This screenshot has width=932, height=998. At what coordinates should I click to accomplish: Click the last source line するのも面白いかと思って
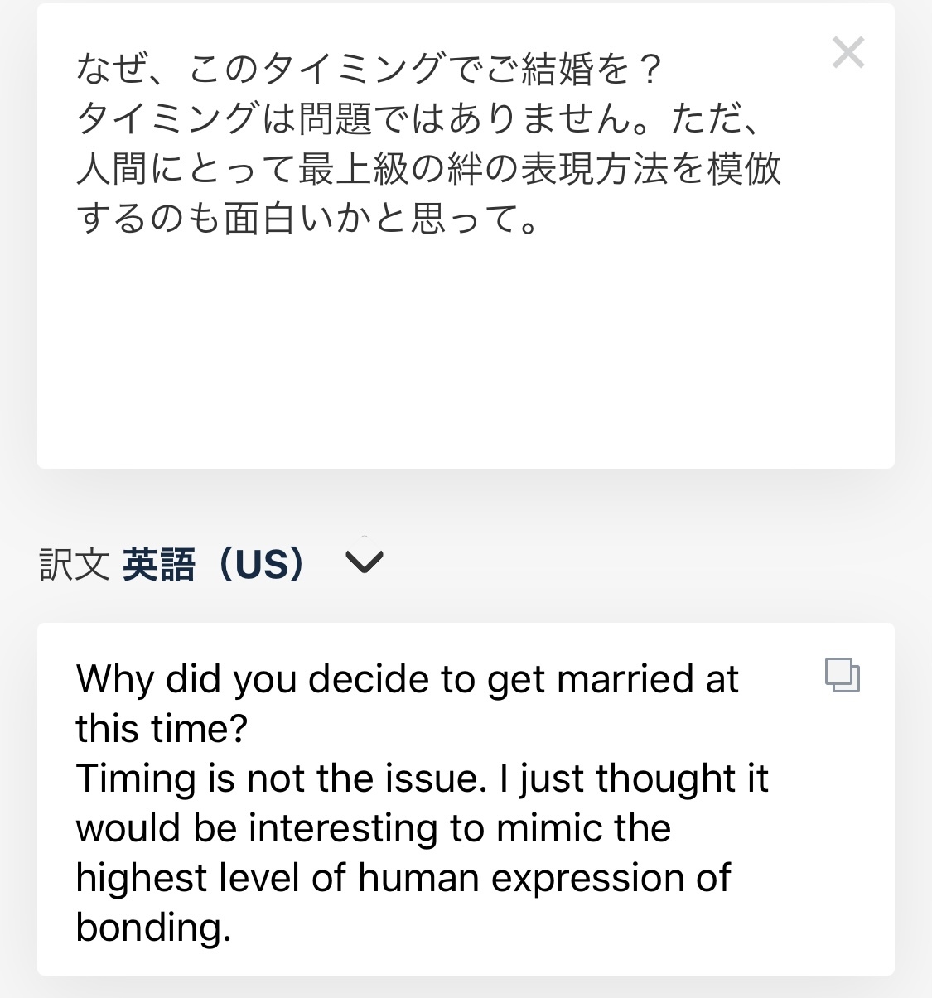pos(307,219)
